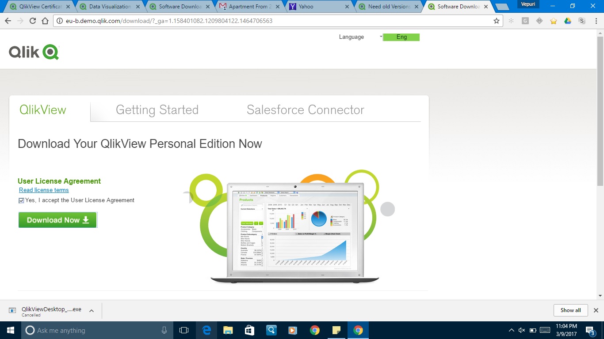Uncheck the User License Agreement acceptance
Image resolution: width=604 pixels, height=339 pixels.
[21, 200]
